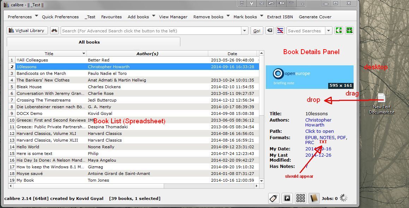Open the NOTES format link

[x=327, y=138]
